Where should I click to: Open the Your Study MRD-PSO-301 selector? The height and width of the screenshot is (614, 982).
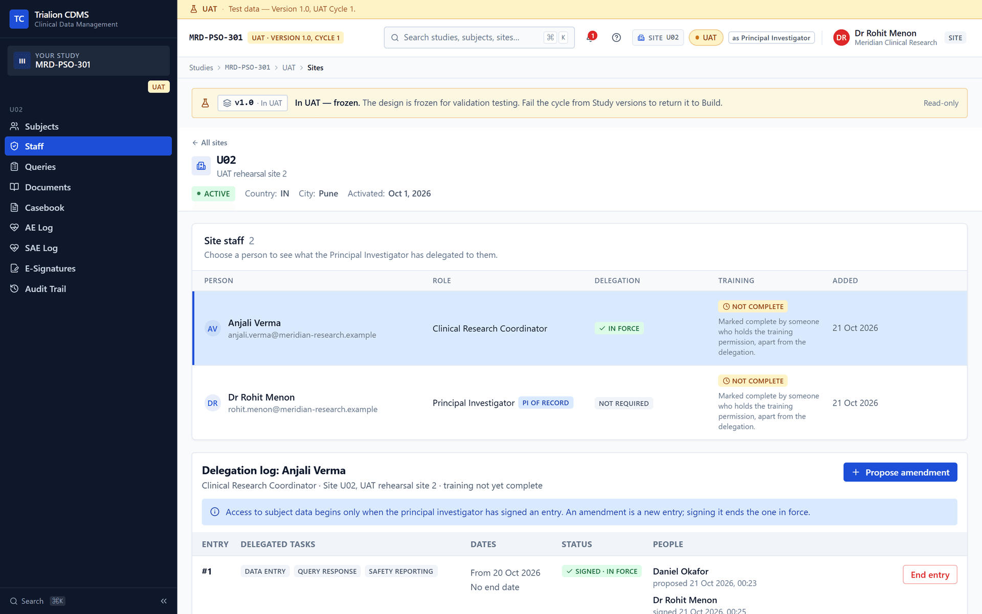88,60
